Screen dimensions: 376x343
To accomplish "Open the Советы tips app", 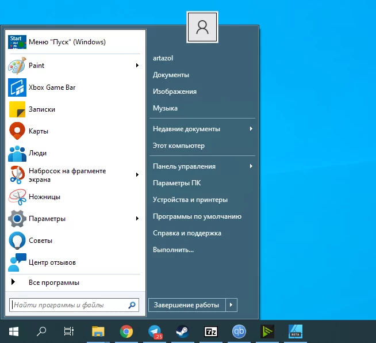I will click(40, 241).
